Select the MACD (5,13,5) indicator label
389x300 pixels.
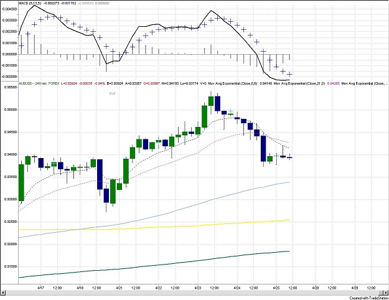(x=30, y=4)
